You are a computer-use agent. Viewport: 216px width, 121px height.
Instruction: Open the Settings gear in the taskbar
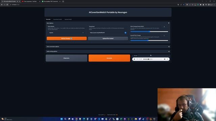click(x=91, y=119)
